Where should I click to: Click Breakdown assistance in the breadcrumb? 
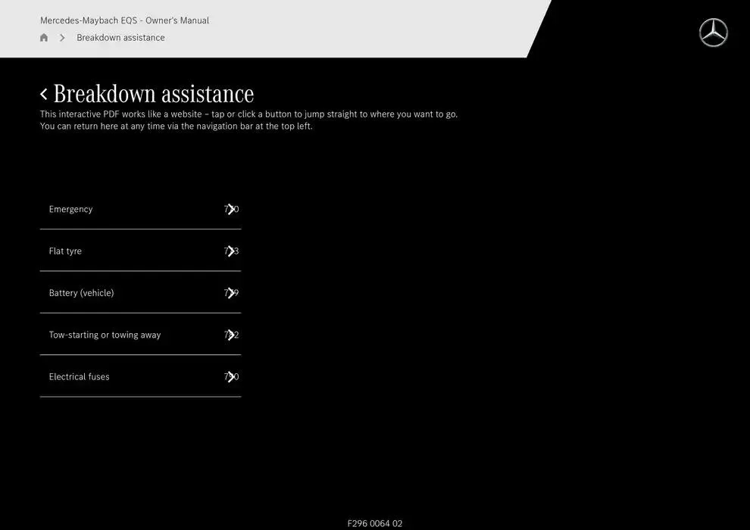click(120, 38)
